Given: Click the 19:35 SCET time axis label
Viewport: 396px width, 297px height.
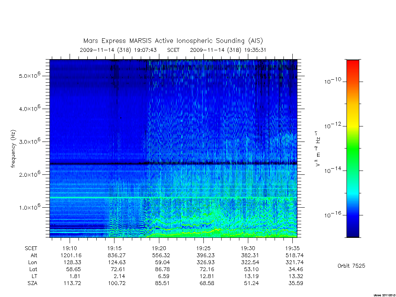Looking at the screenshot, I should pyautogui.click(x=292, y=248).
